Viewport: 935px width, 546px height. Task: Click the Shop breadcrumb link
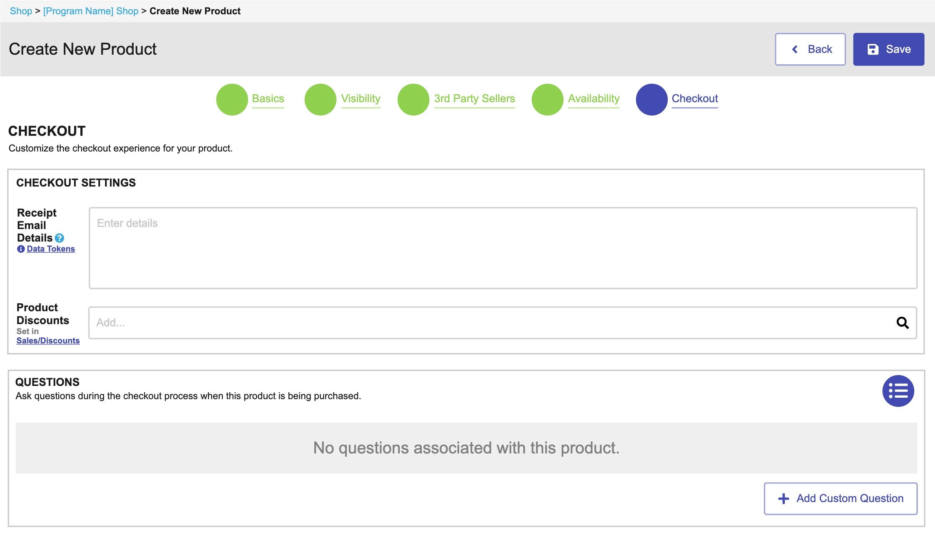point(21,11)
